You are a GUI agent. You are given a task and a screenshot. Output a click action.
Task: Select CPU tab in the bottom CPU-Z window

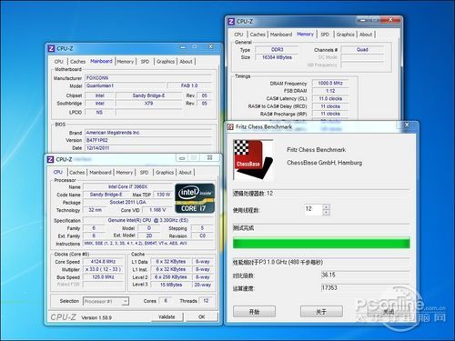[58, 172]
